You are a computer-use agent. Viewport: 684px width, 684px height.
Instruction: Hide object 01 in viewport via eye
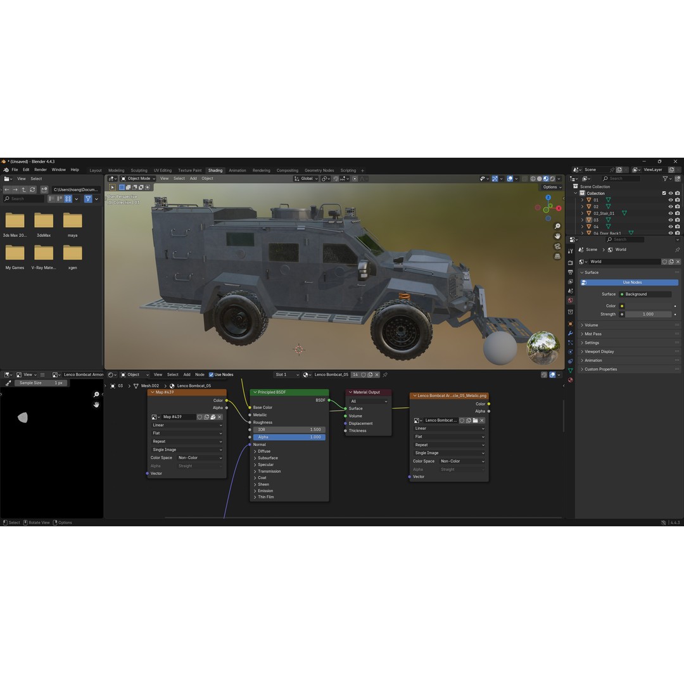tap(671, 200)
